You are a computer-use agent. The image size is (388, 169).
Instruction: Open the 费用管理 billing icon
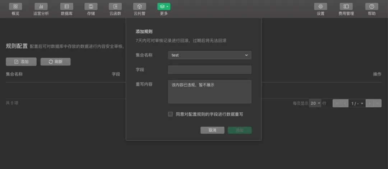coord(346,7)
